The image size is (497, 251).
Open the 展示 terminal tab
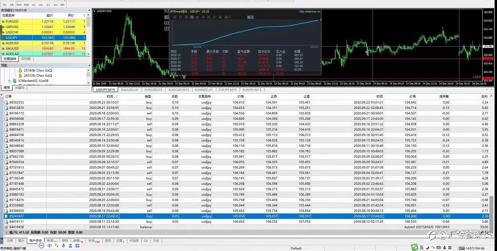21,241
